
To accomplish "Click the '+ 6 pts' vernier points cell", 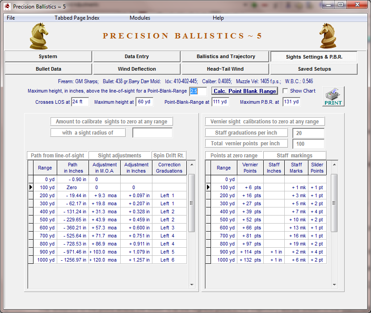I will tap(250, 187).
